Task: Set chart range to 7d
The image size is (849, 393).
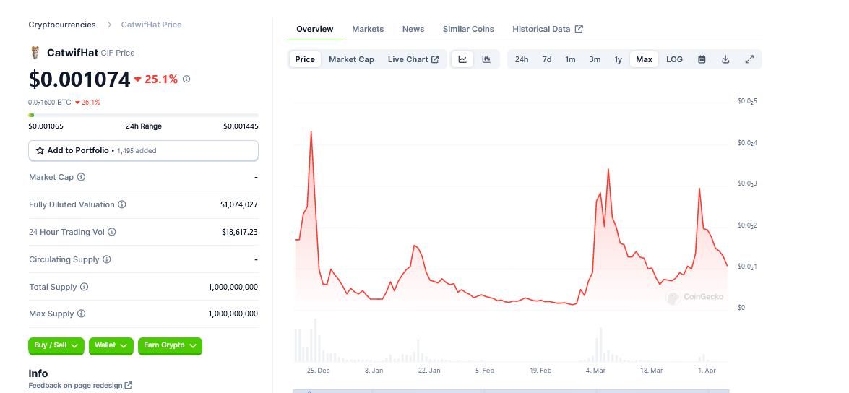Action: [547, 59]
